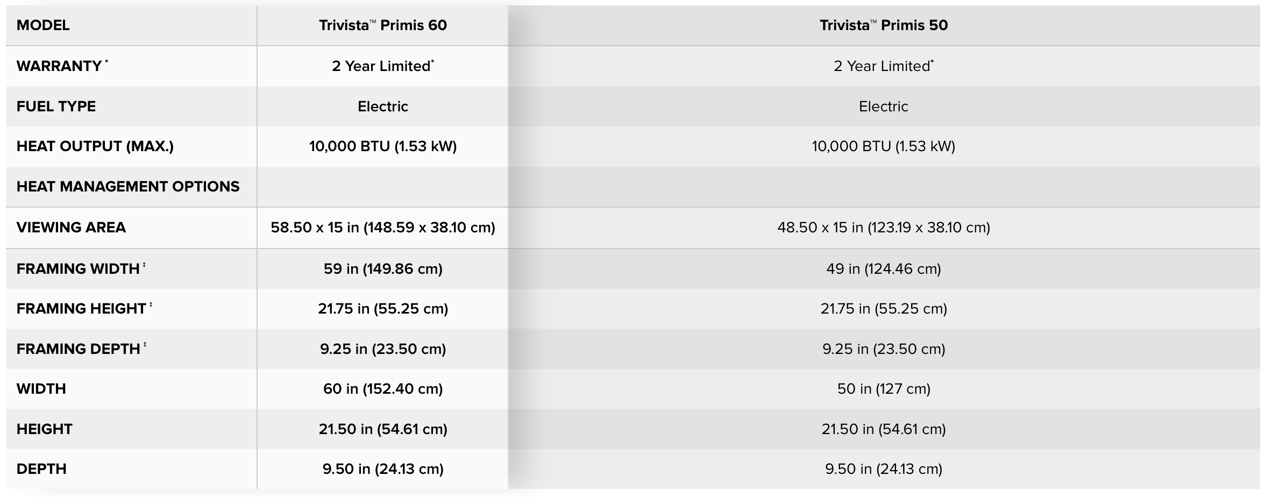Click the MODEL row label

[x=43, y=25]
